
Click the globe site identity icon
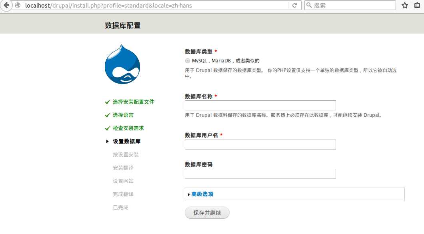pos(18,6)
